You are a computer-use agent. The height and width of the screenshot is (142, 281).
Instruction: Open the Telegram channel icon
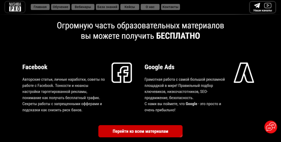click(x=257, y=5)
